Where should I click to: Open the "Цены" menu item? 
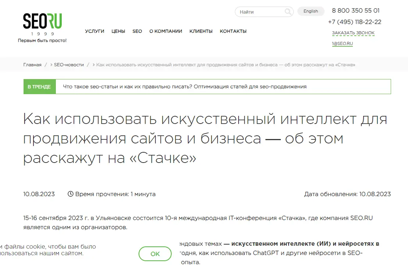click(118, 31)
